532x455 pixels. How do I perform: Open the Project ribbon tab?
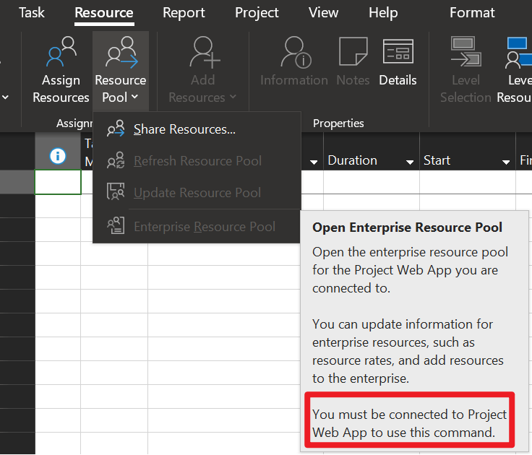pyautogui.click(x=257, y=12)
